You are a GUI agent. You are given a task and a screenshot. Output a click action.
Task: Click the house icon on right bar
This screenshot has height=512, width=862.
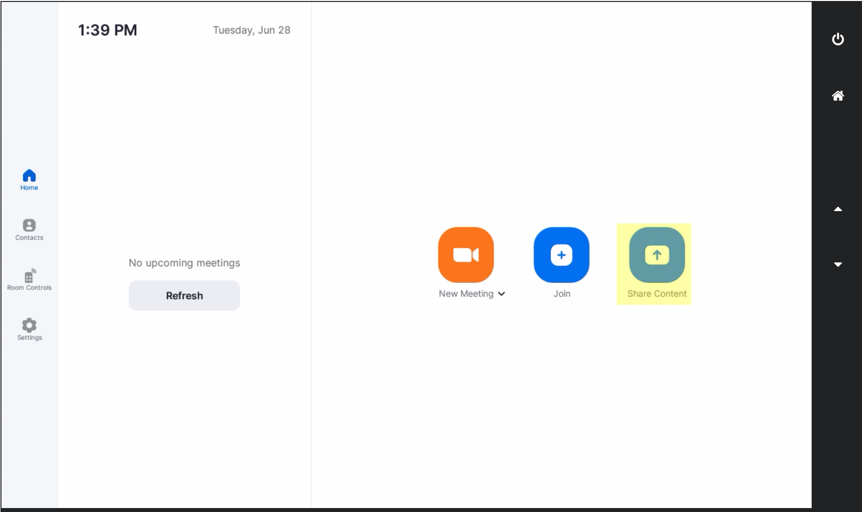tap(838, 96)
